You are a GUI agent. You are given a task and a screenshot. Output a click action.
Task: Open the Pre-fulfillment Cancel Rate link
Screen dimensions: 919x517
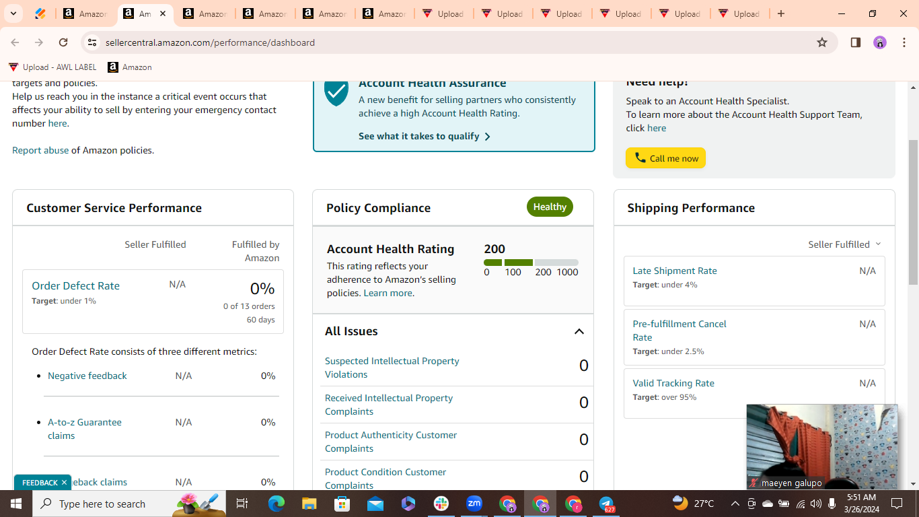pos(679,331)
